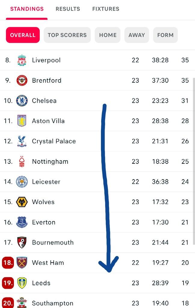Click the Liverpool club crest

pyautogui.click(x=22, y=60)
